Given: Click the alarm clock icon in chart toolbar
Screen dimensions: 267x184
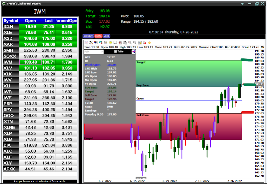Looking at the screenshot, I should click(120, 43).
